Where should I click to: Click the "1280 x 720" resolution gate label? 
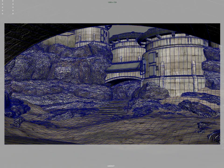tap(112, 2)
